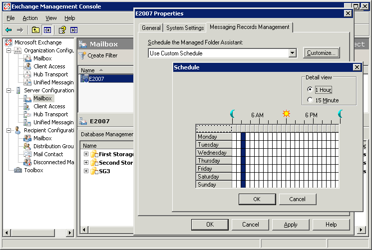Click the Toolbox icon in the tree

point(18,170)
